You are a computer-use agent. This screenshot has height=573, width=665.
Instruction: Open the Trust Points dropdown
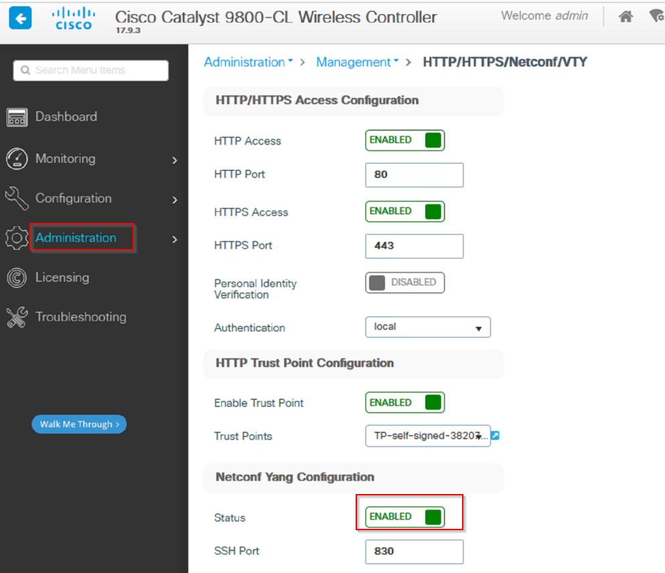[x=428, y=436]
